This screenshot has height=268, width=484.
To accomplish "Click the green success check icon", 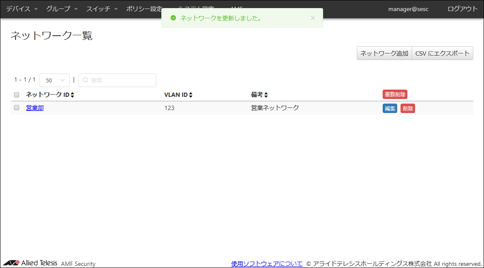I will tap(173, 18).
